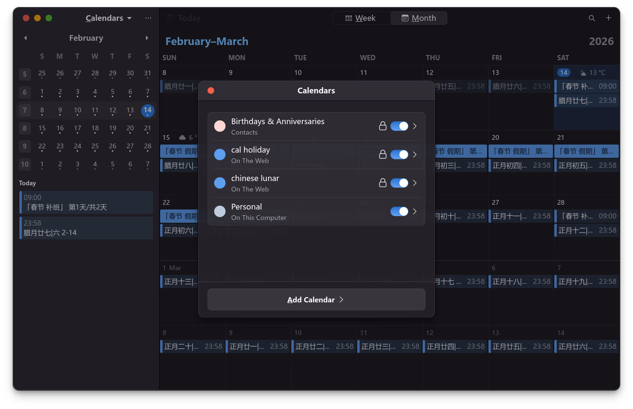This screenshot has height=409, width=633.
Task: Turn off the chinese lunar calendar
Action: point(399,183)
